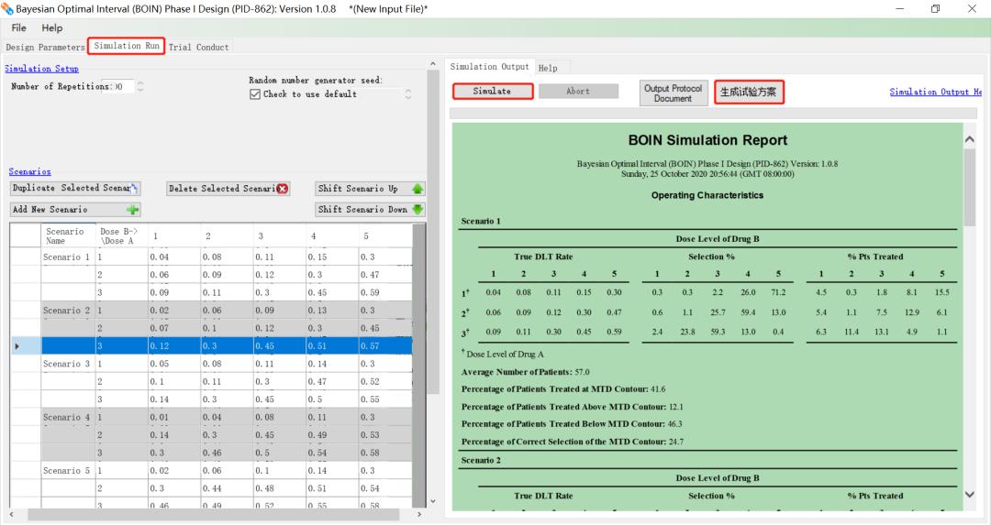Select the Scenario 1 name cell
The height and width of the screenshot is (525, 991).
pos(68,257)
